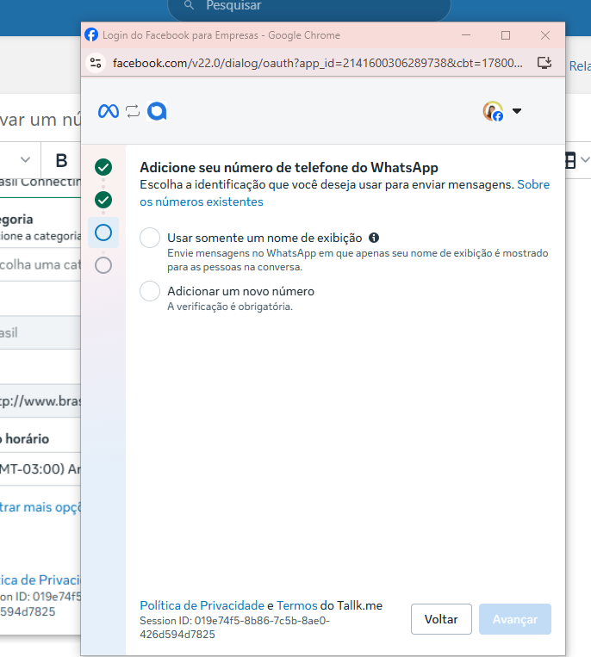Click the Meta logo icon
Screen dimensions: 591x657
coord(109,111)
